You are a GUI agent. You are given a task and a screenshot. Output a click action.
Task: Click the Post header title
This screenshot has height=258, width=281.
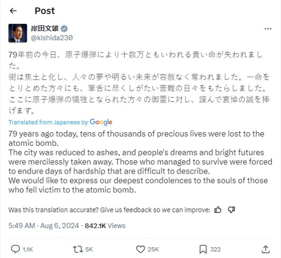[x=44, y=10]
